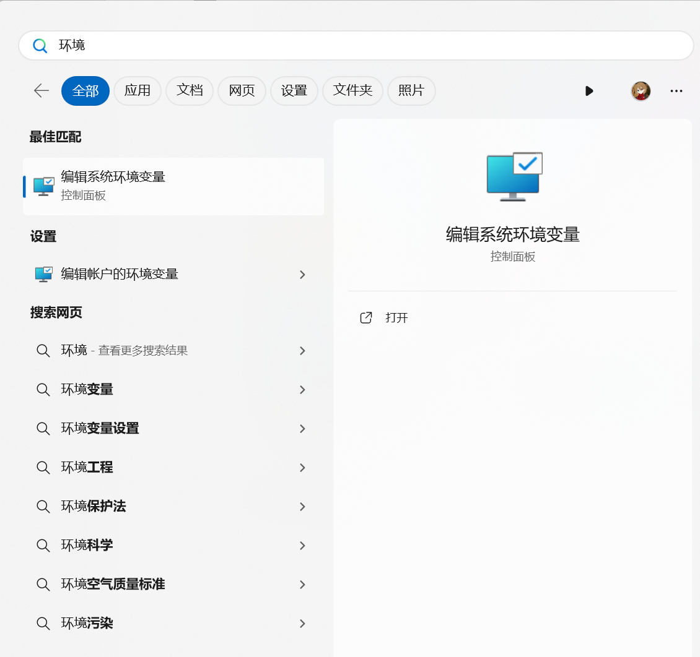
Task: Switch to the 文档 filter tab
Action: coord(190,91)
